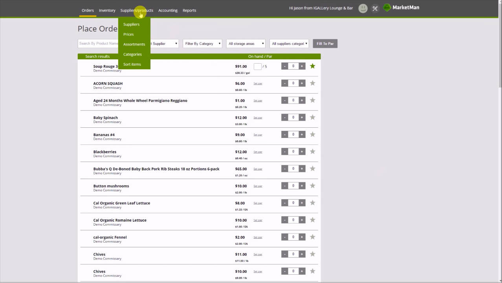Open the Accounting menu
502x283 pixels.
click(x=168, y=10)
